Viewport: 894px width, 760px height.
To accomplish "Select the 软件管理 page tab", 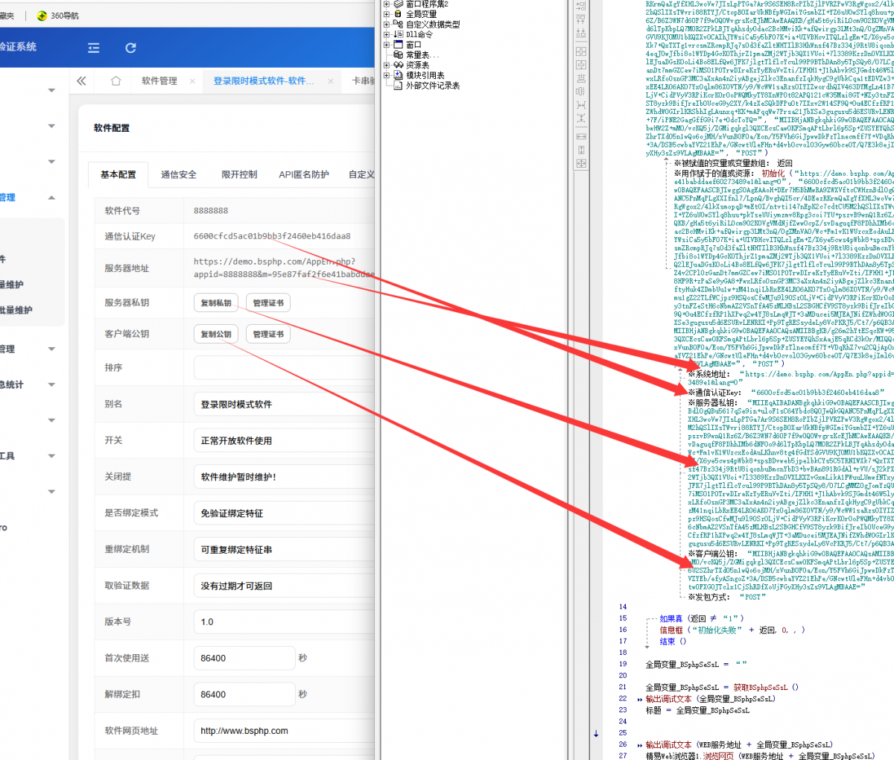I will click(159, 80).
